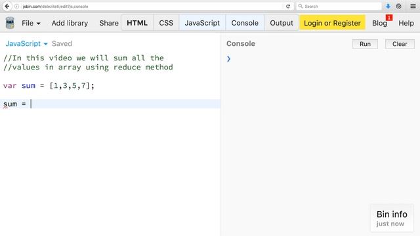Click the search magnifier icon

coord(301,6)
